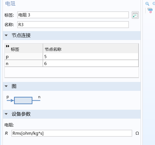Collapse the 图 section
This screenshot has width=155, height=145.
[x=6, y=86]
